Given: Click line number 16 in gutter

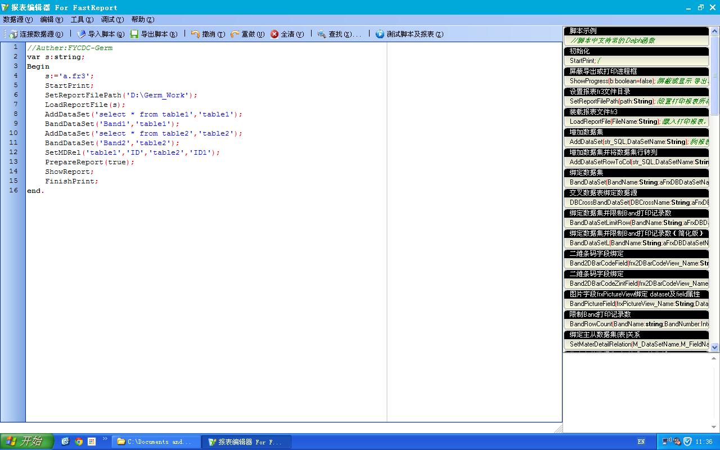Looking at the screenshot, I should pyautogui.click(x=13, y=190).
